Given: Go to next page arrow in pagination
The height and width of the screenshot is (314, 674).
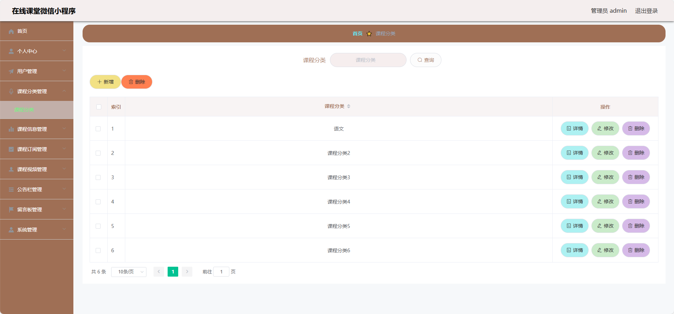Looking at the screenshot, I should pyautogui.click(x=187, y=272).
